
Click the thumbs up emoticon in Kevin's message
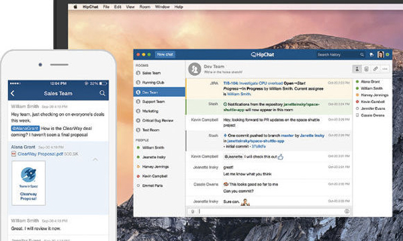click(280, 157)
